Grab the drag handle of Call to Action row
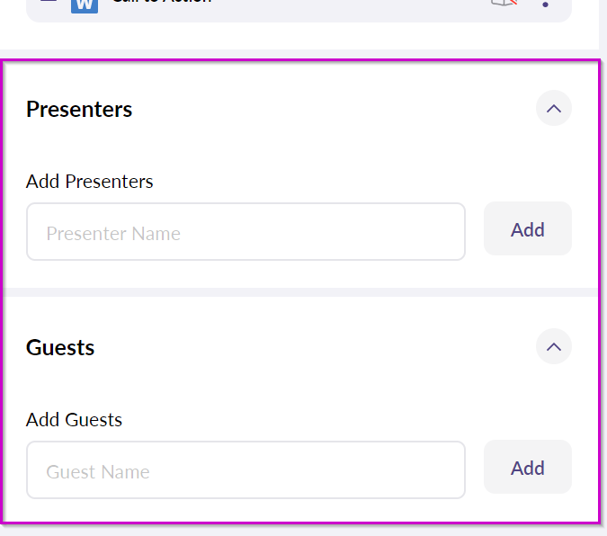Viewport: 607px width, 536px height. (x=49, y=3)
